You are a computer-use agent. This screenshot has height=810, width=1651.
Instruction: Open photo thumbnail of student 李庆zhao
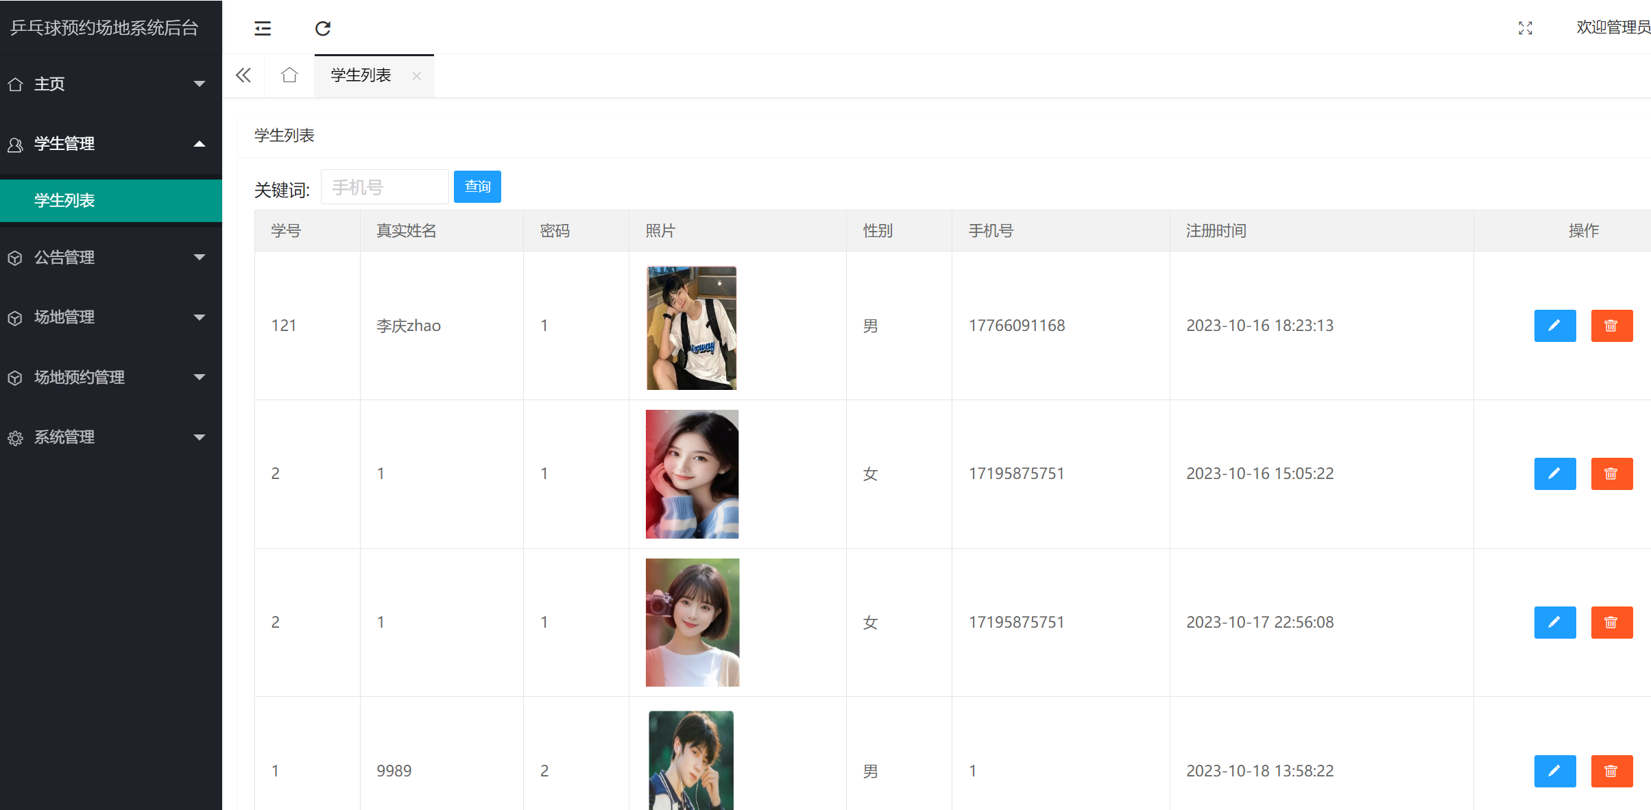(691, 328)
